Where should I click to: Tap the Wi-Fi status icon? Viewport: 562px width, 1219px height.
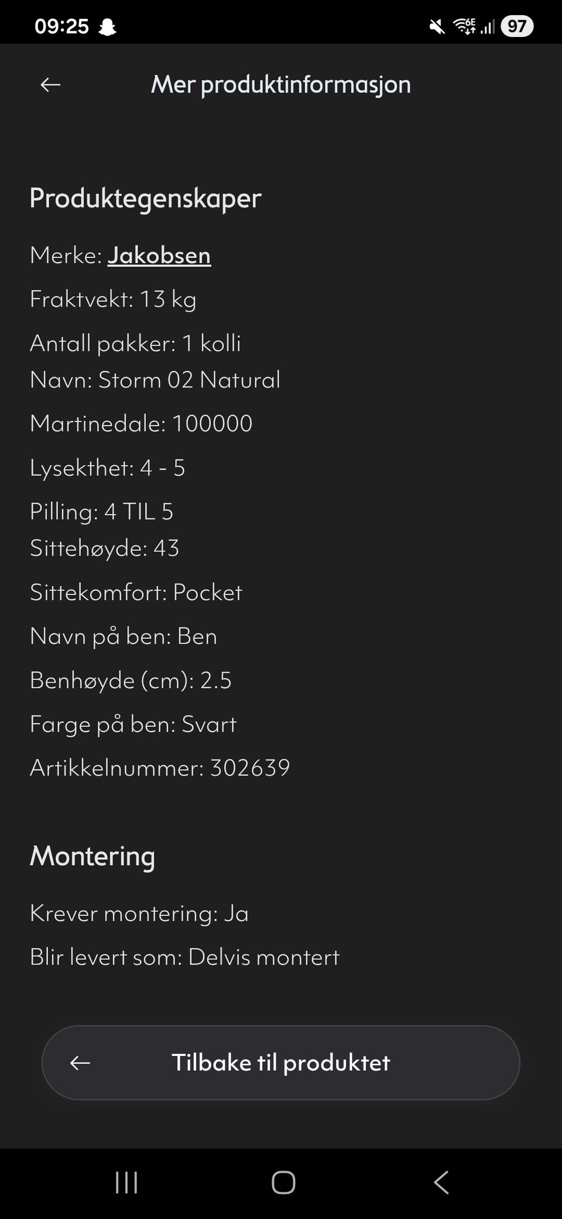tap(464, 26)
